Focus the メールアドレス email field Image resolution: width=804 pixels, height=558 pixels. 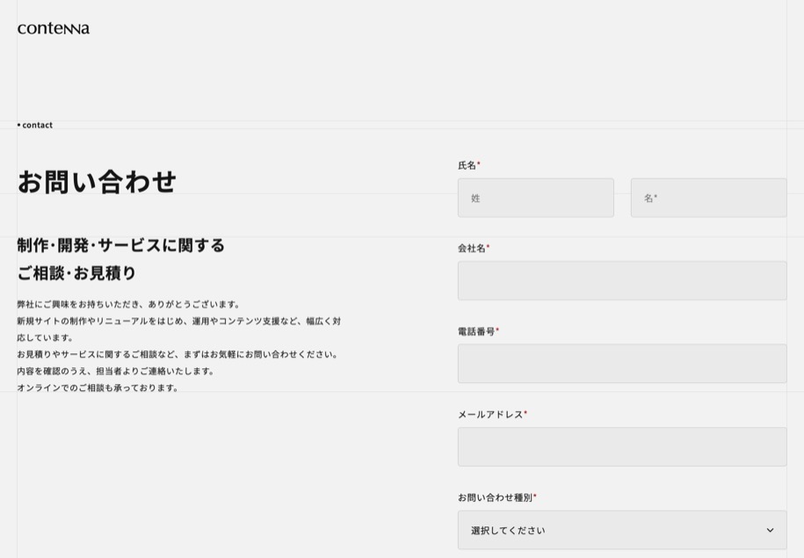(622, 446)
